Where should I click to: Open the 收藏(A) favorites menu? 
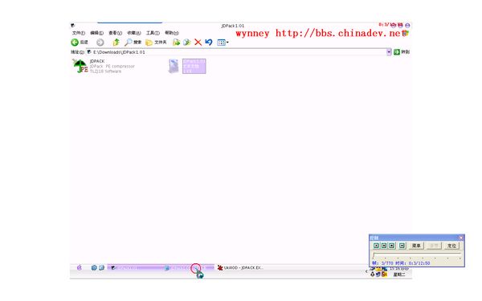[133, 33]
